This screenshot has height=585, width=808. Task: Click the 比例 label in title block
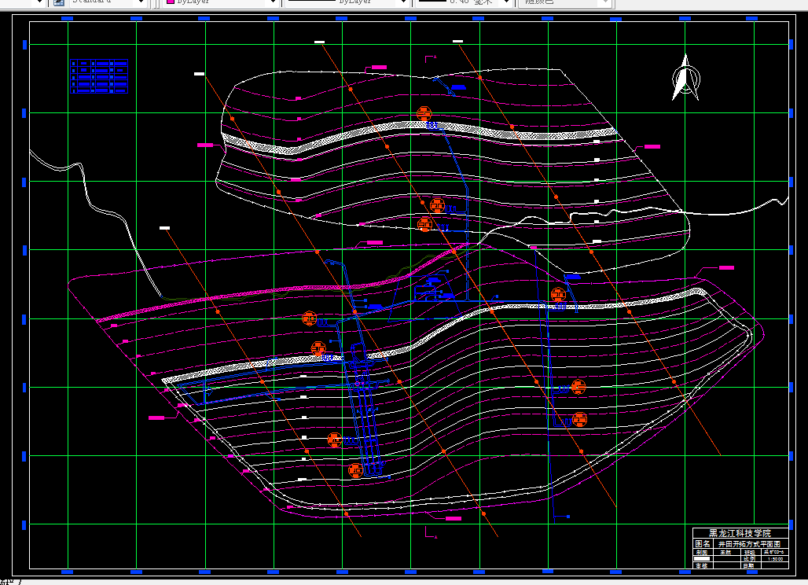coord(749,559)
